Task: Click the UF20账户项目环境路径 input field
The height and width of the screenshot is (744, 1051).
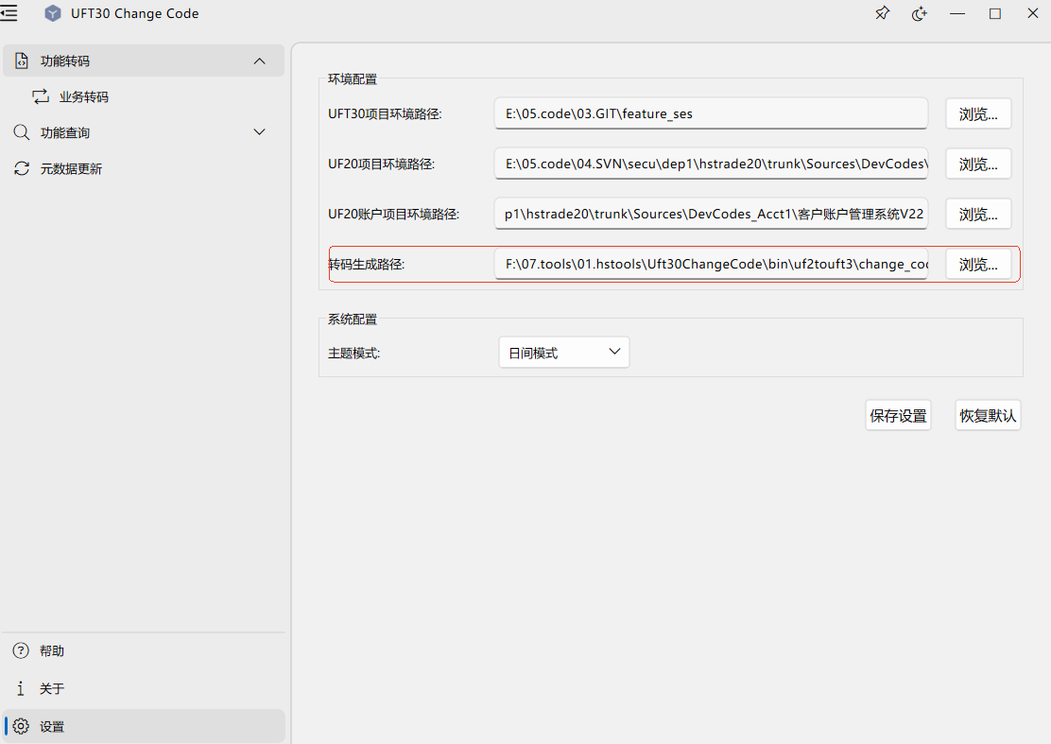Action: click(x=711, y=214)
